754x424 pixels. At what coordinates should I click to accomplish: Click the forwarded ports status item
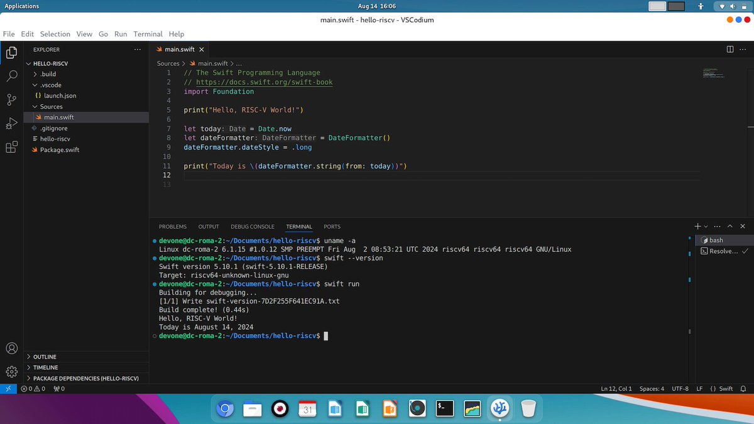click(59, 389)
